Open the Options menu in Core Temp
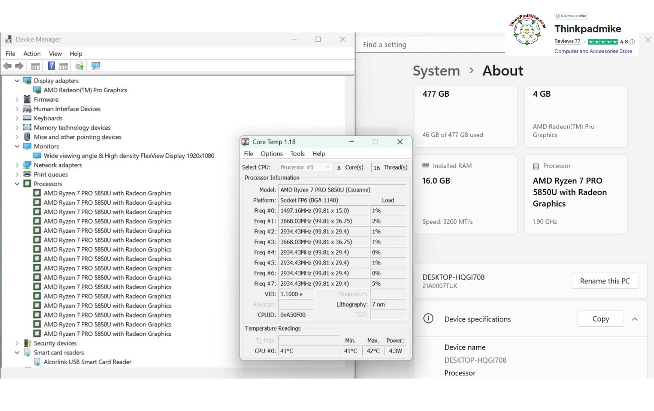Screen dimensions: 654x411 pos(271,154)
